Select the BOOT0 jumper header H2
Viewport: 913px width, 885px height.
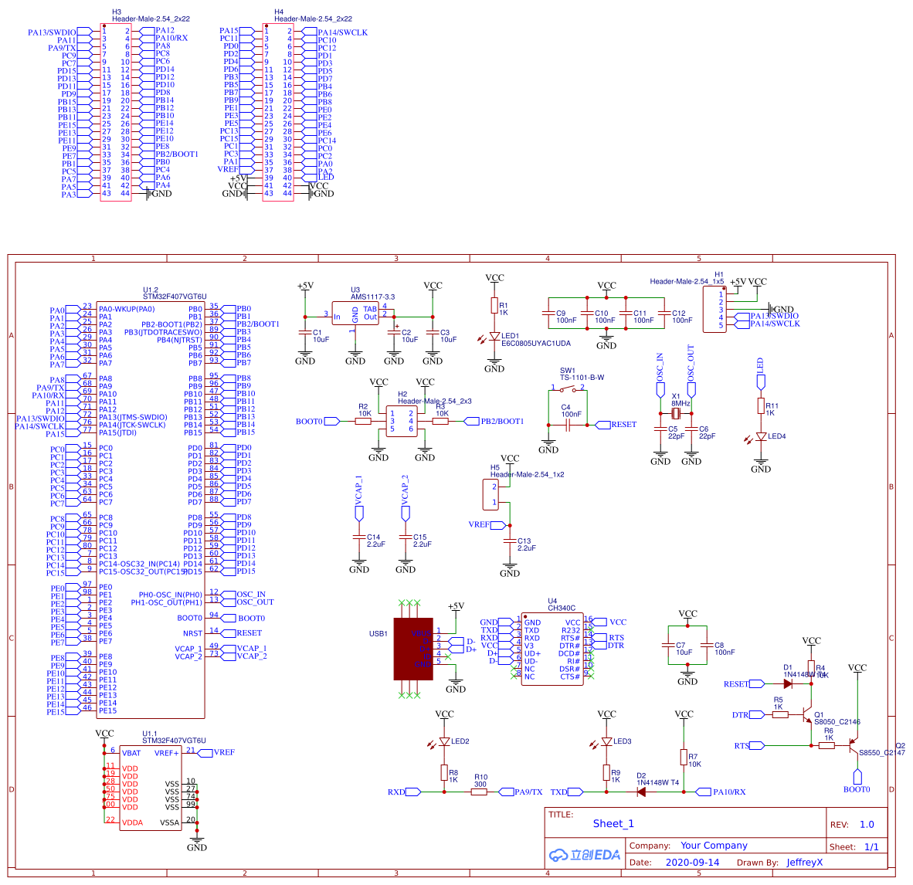tap(402, 419)
